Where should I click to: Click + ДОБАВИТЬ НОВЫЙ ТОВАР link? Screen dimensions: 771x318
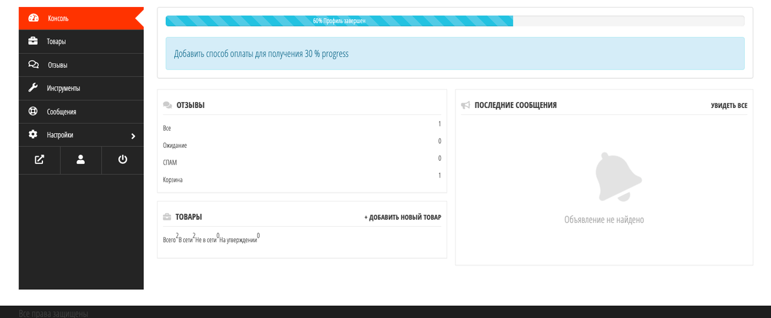coord(403,217)
